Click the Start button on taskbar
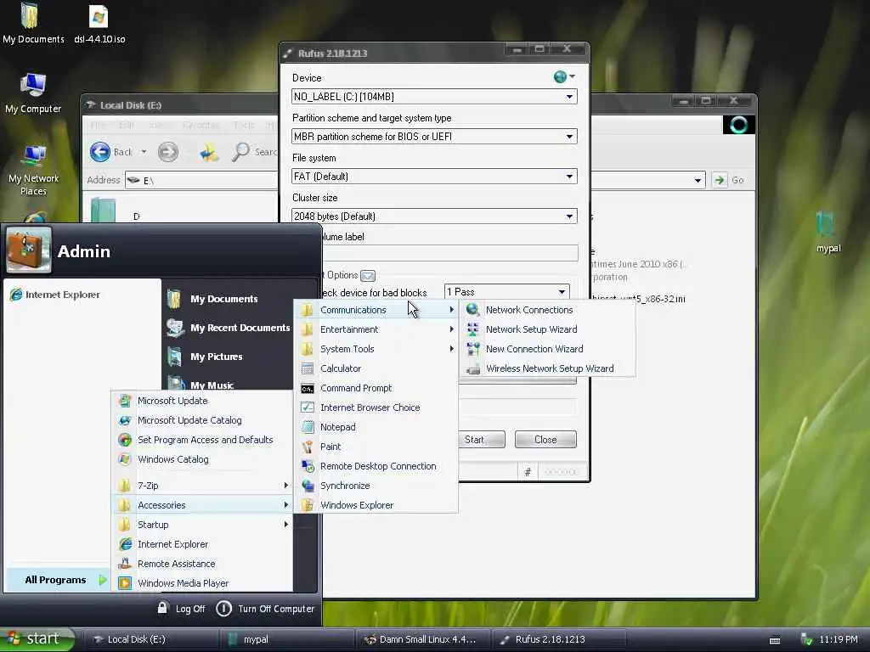870x652 pixels. point(36,639)
